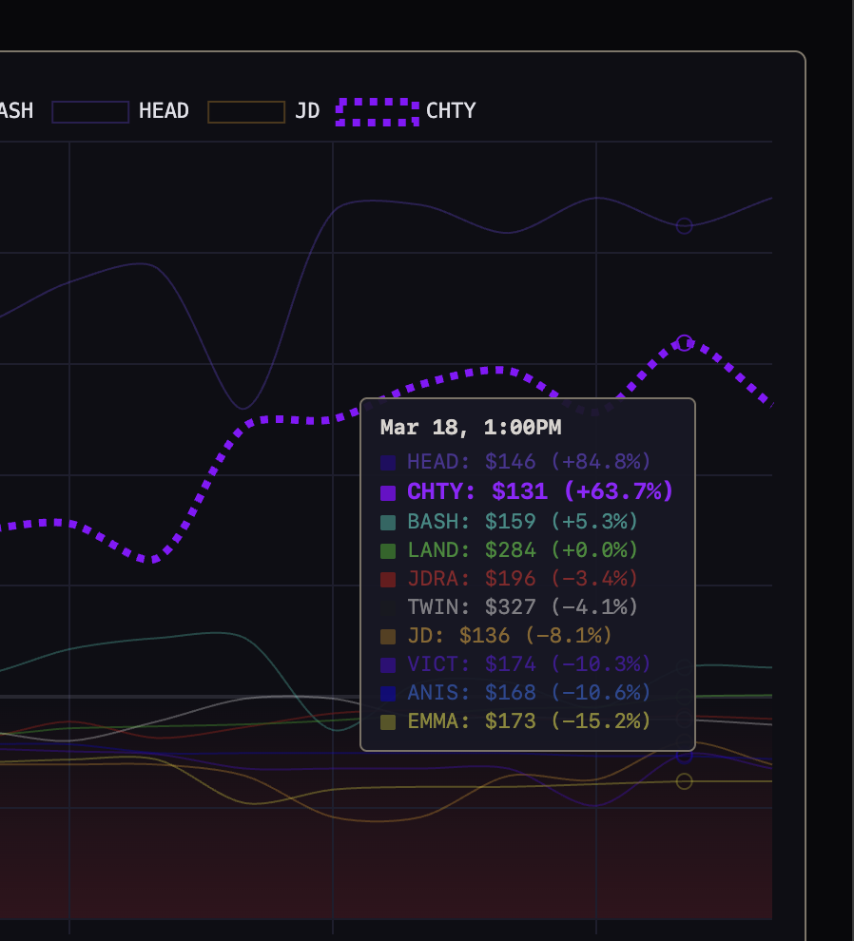Screen dimensions: 854x941
Task: Select tooltip row HEAD: $146 (+84.8%)
Action: tap(515, 462)
